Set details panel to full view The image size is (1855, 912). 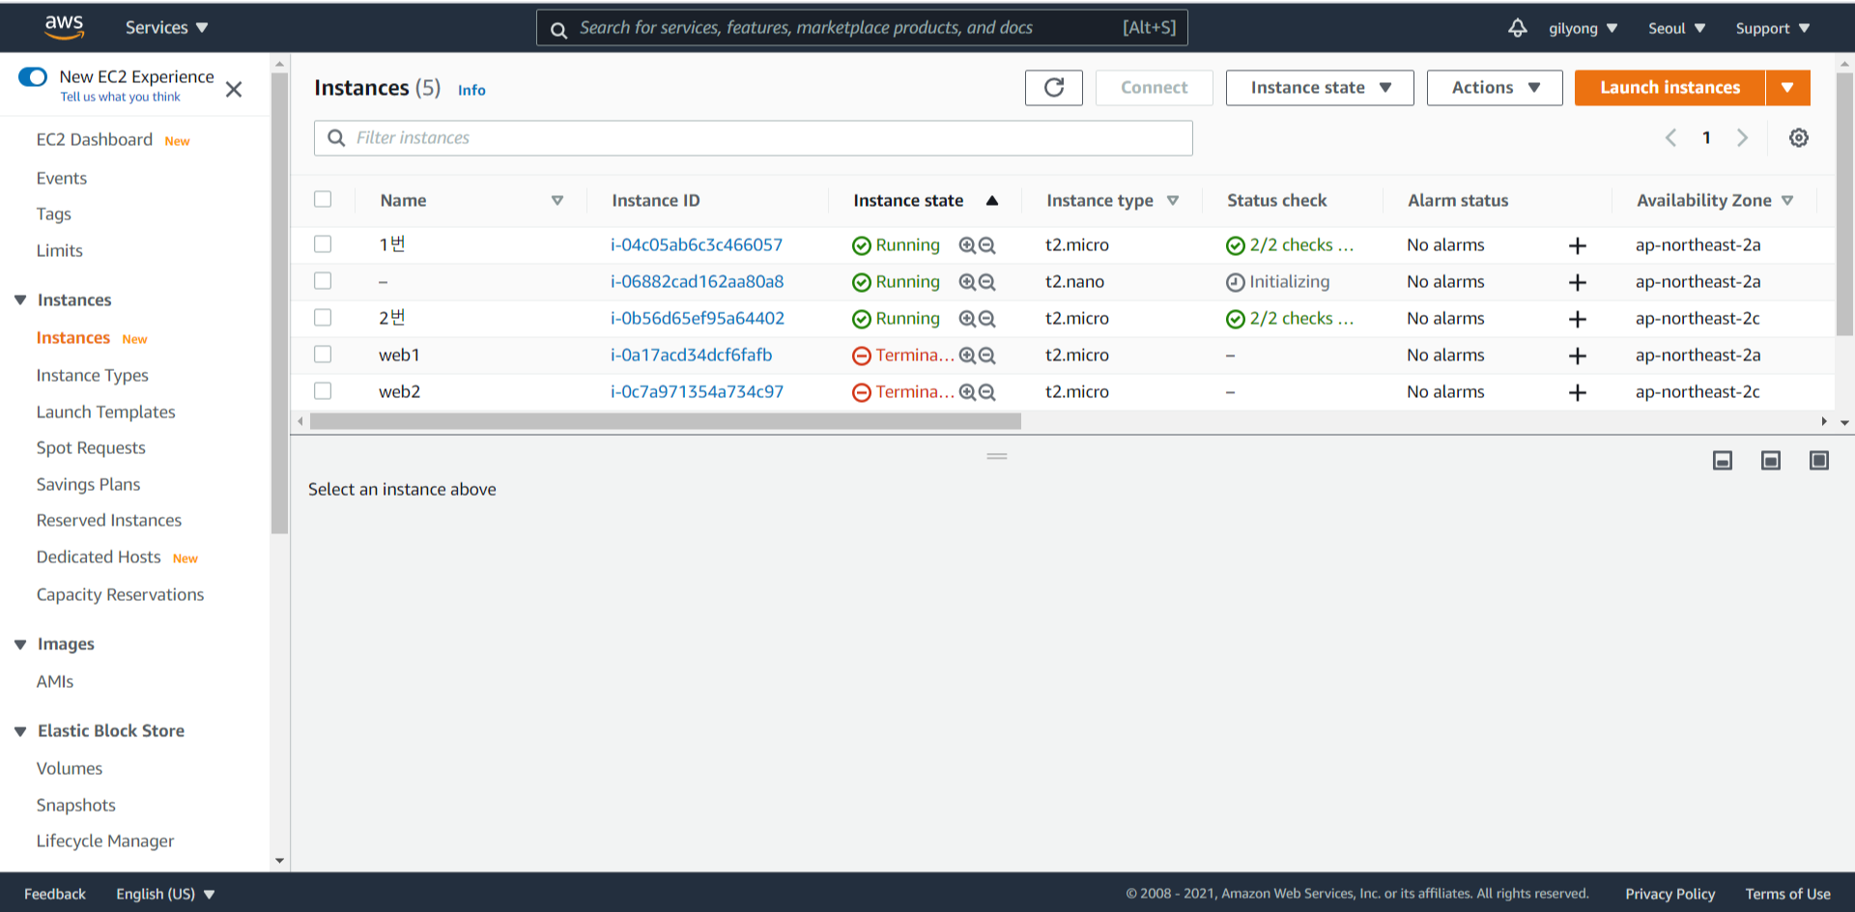click(1819, 461)
